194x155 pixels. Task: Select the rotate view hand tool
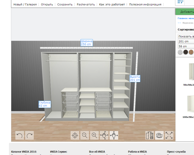pos(104,135)
